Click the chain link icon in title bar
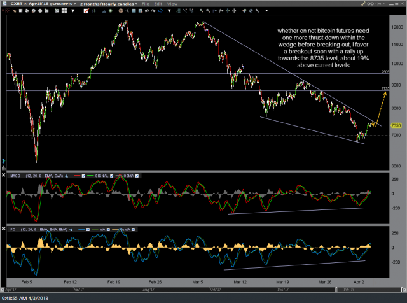This screenshot has width=407, height=303. click(370, 4)
